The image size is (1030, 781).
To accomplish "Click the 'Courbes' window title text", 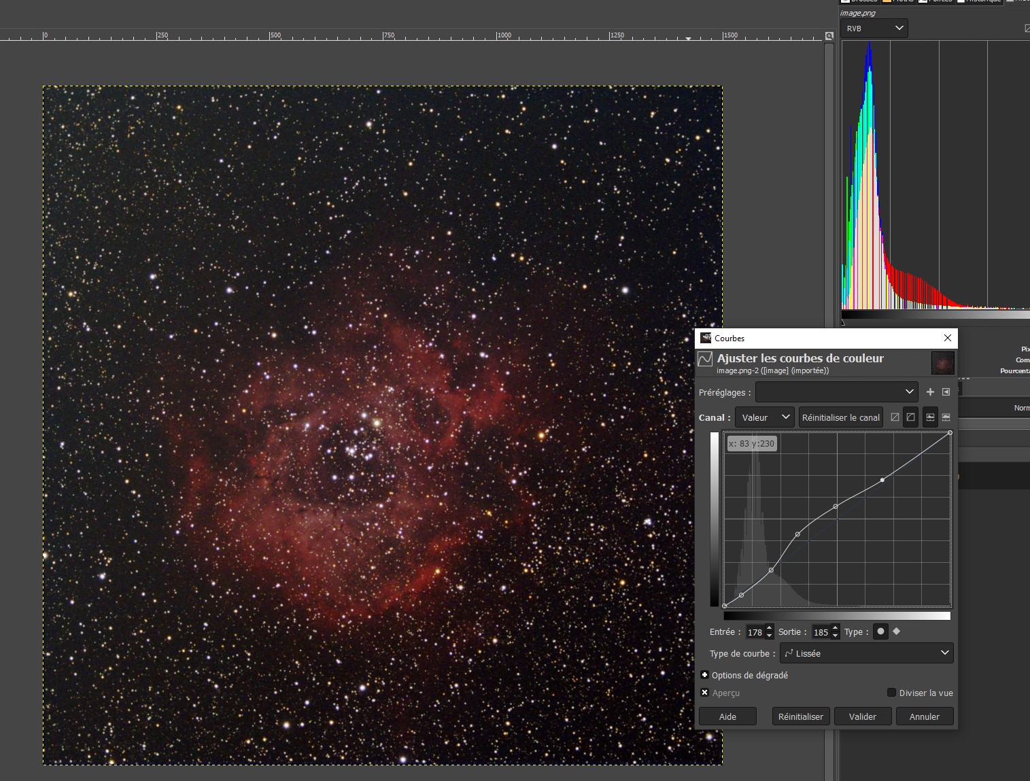I will [729, 338].
